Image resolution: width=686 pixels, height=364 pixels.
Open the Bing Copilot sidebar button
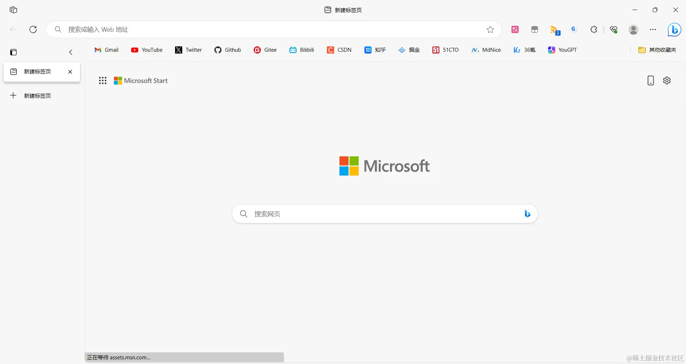(674, 30)
